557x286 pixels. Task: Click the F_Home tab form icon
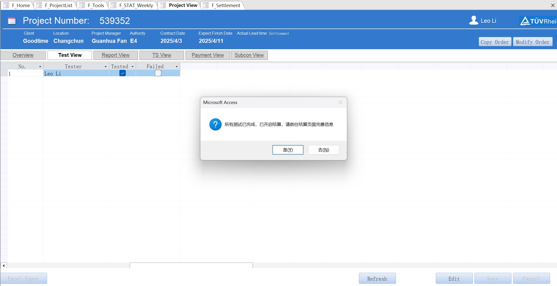[x=6, y=5]
